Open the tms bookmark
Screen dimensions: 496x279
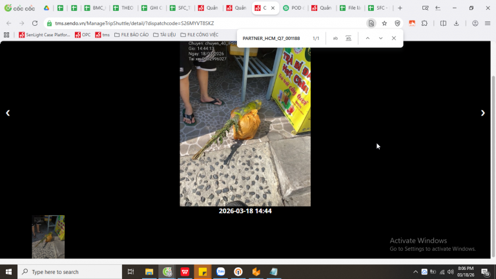(103, 35)
